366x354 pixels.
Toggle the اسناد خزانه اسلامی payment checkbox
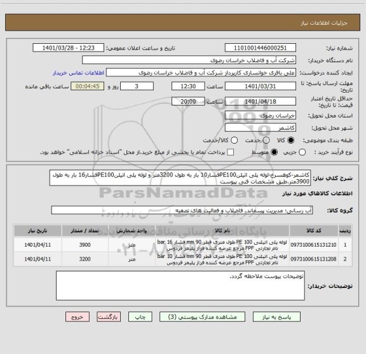click(x=231, y=153)
